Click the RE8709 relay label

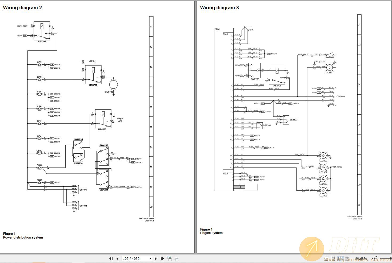(93, 85)
